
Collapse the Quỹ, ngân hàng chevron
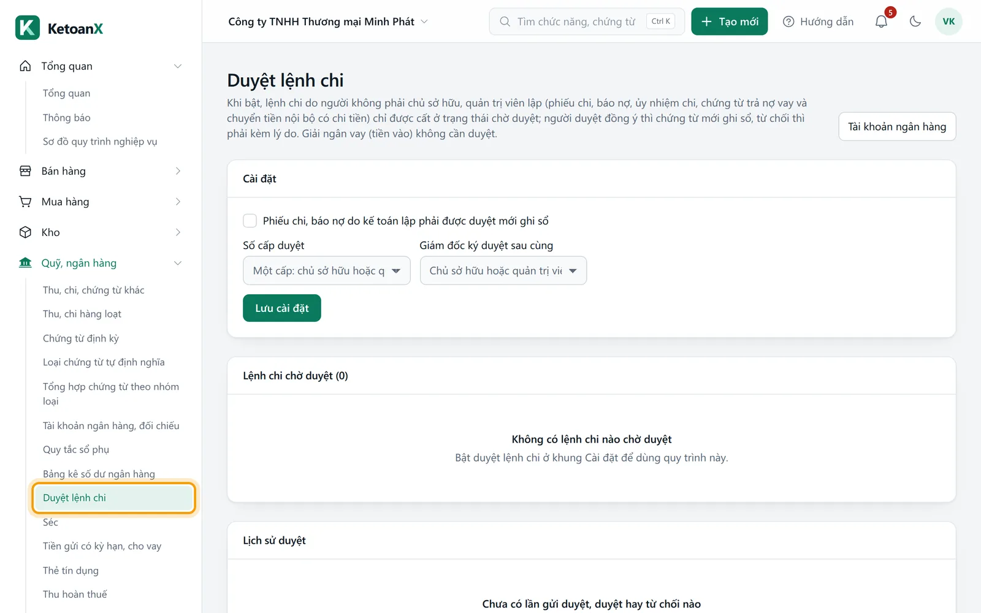[178, 263]
